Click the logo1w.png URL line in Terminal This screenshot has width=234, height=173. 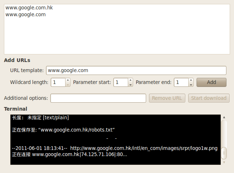click(115, 148)
